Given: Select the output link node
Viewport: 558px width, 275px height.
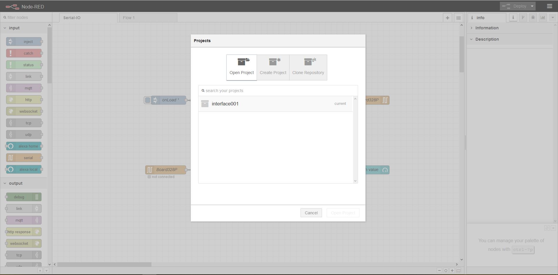Looking at the screenshot, I should point(24,209).
